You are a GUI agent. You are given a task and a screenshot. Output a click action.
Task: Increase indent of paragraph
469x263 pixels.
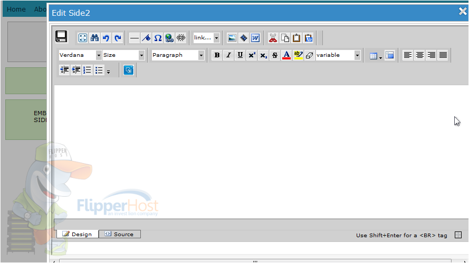pos(76,70)
